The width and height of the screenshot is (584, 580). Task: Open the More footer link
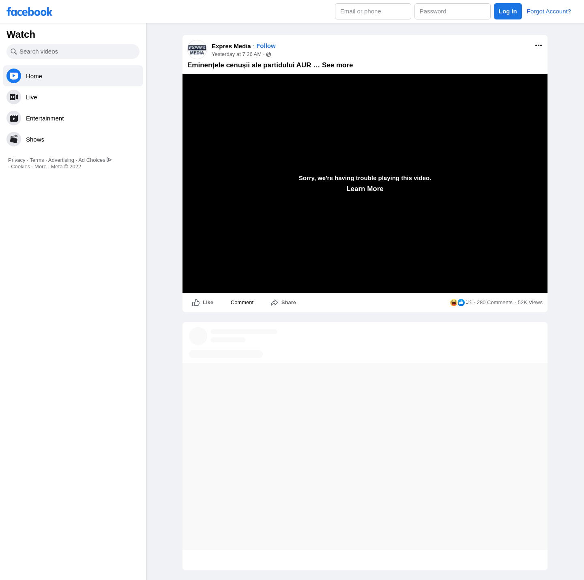click(41, 167)
